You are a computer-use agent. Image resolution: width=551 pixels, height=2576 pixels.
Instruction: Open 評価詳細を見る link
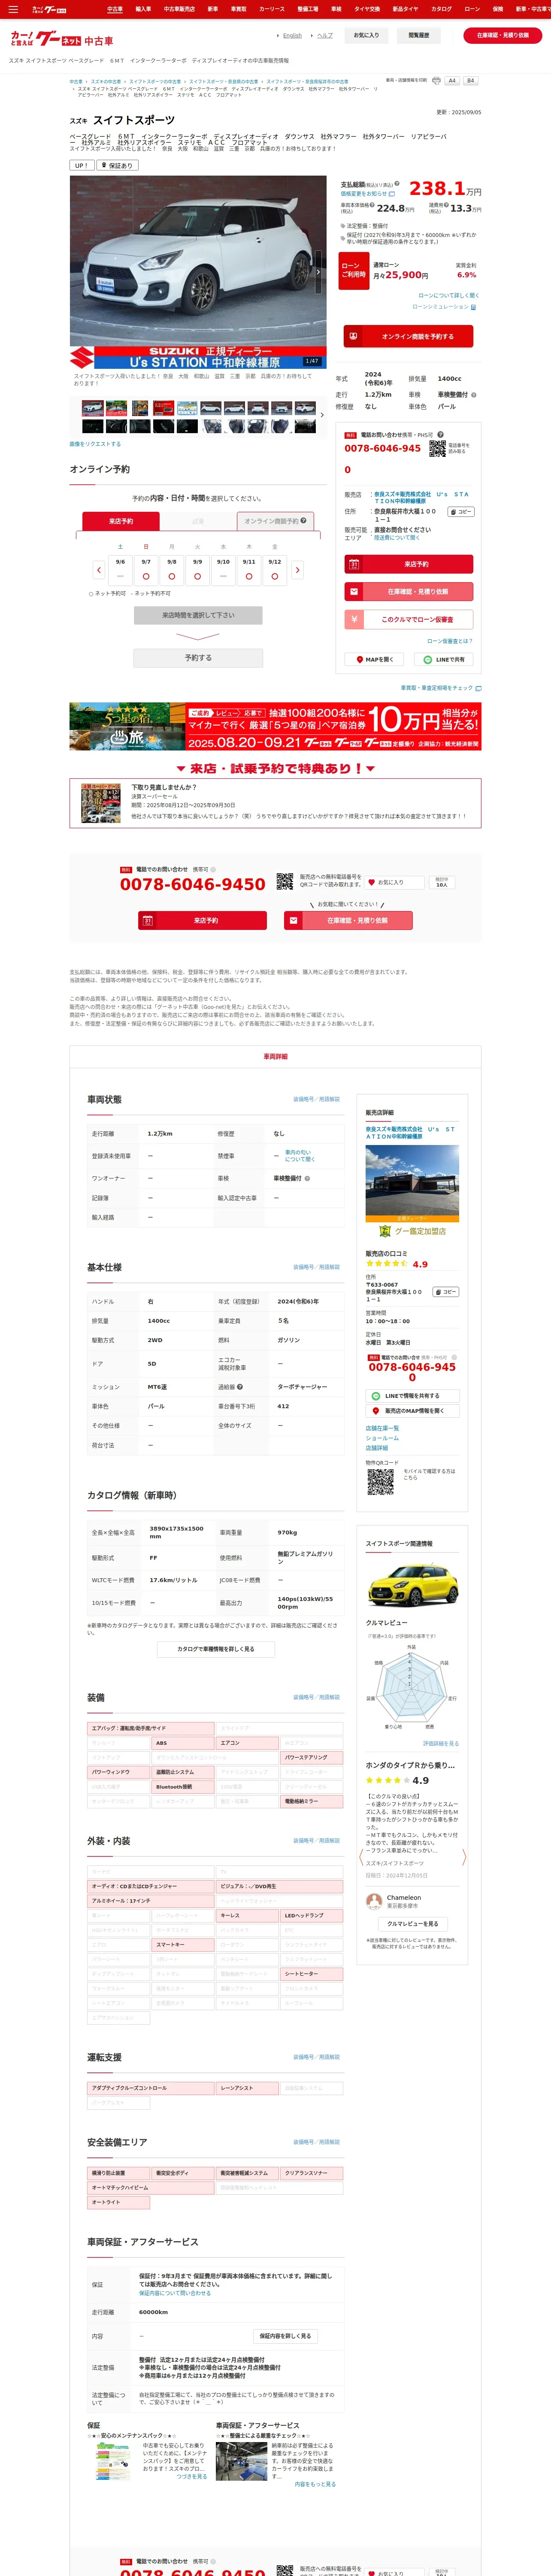point(441,1743)
